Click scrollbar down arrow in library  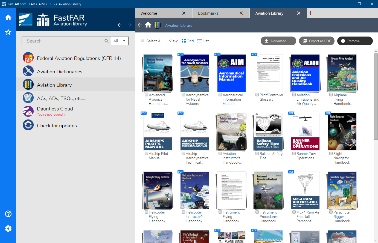[x=376, y=240]
